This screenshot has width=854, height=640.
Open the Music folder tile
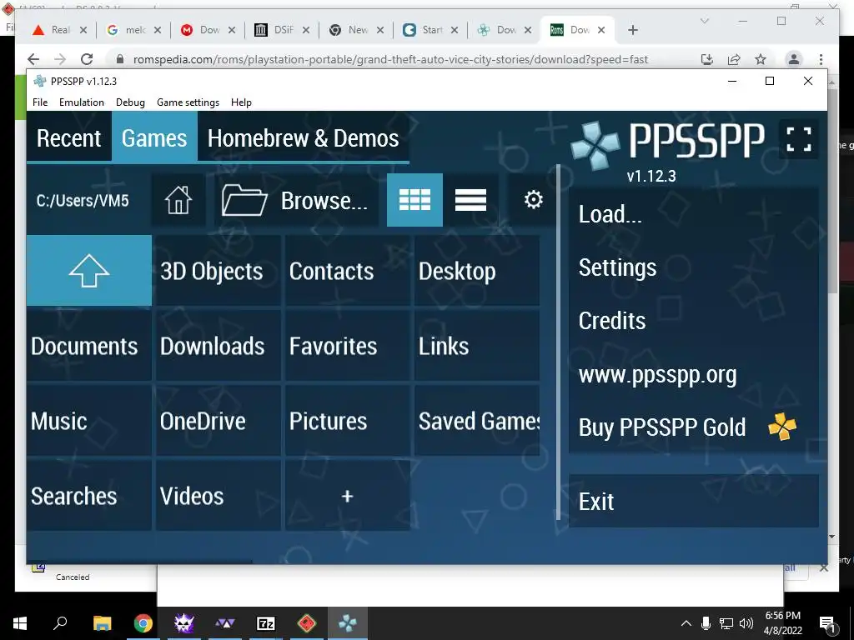pos(89,421)
